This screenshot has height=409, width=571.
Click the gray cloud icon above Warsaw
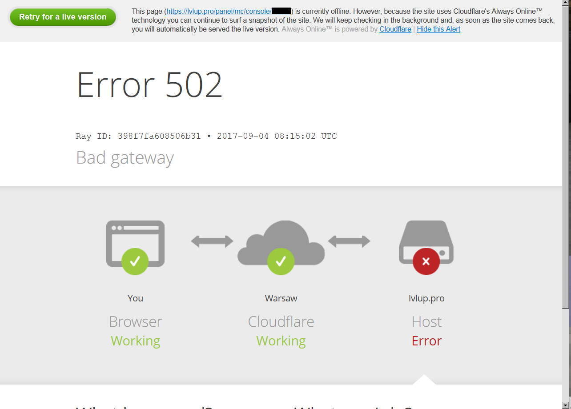tap(281, 243)
